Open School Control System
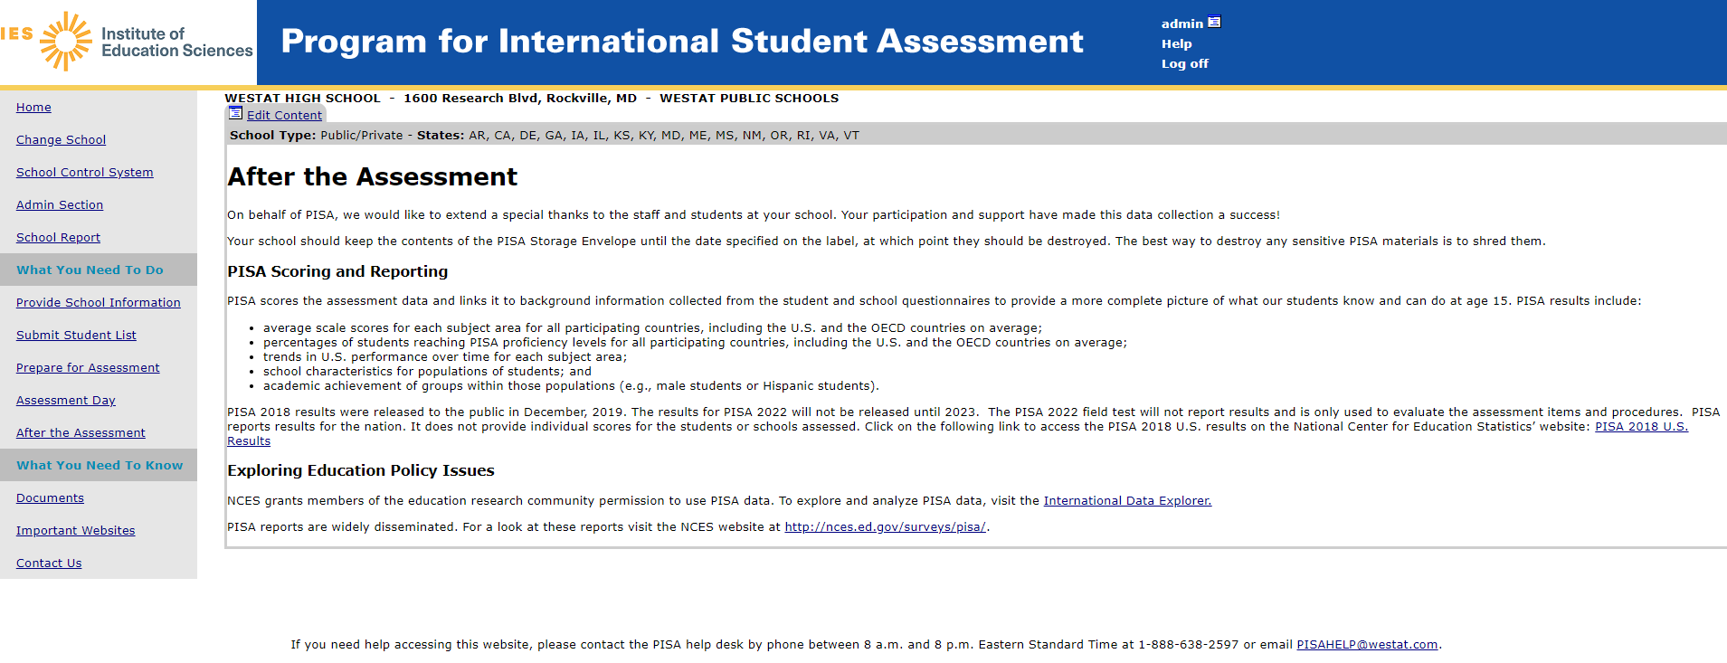Image resolution: width=1727 pixels, height=663 pixels. tap(84, 172)
